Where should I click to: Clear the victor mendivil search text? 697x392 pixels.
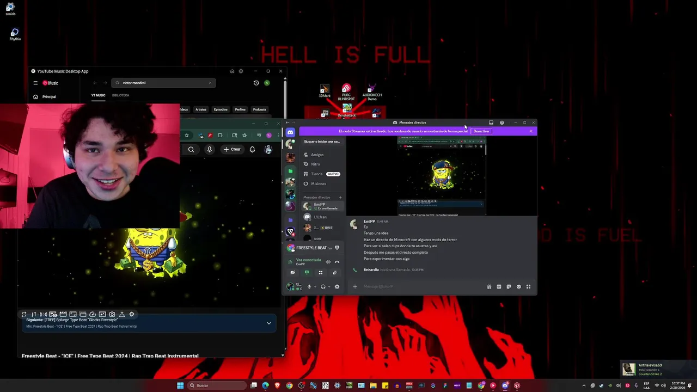click(210, 83)
